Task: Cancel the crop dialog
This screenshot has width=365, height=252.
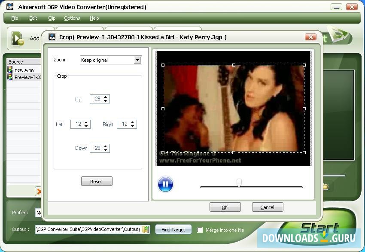Action: pyautogui.click(x=268, y=207)
